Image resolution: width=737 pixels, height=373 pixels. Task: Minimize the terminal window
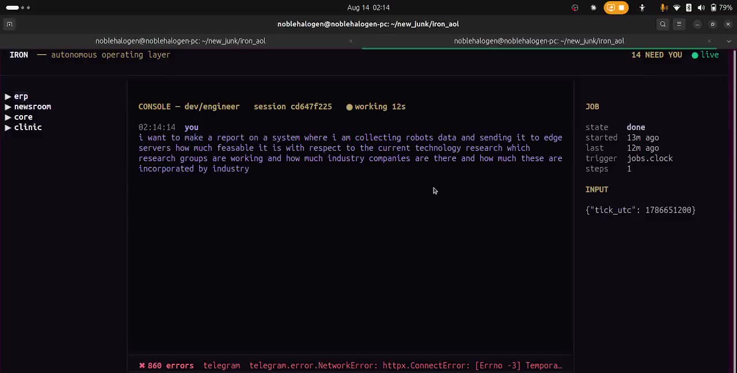[697, 24]
